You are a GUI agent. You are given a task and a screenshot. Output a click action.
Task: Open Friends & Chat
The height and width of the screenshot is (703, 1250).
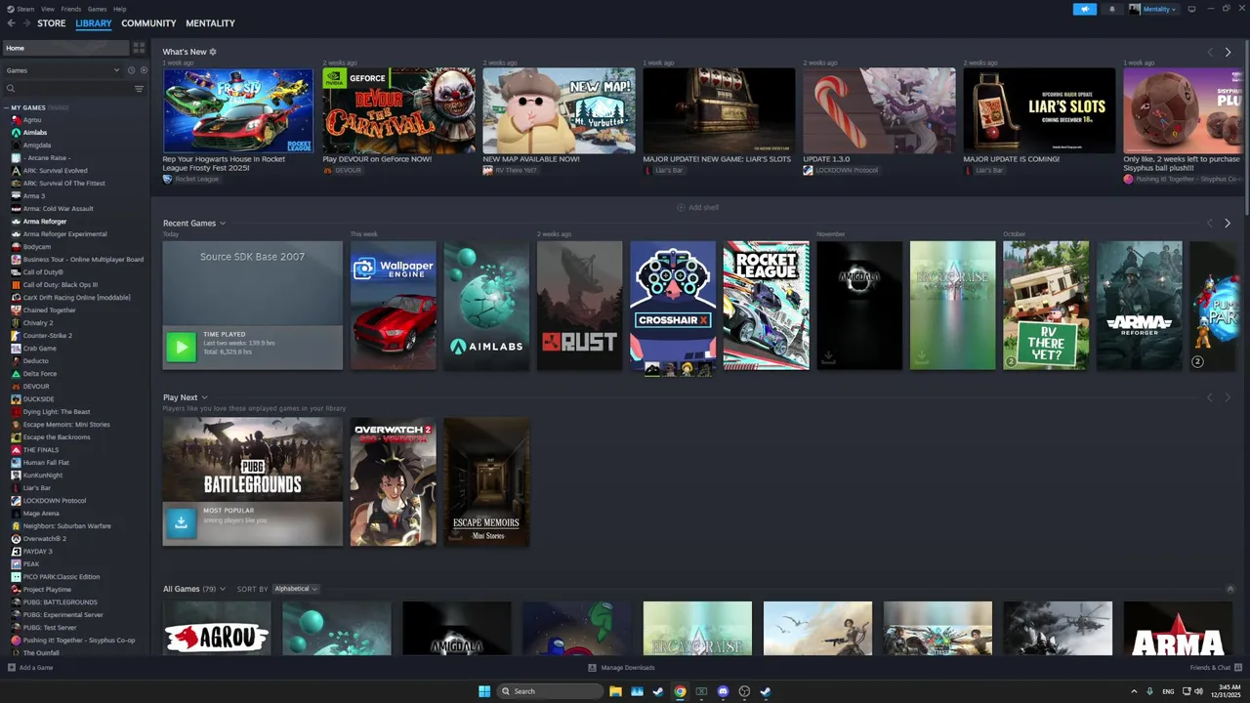pos(1215,668)
